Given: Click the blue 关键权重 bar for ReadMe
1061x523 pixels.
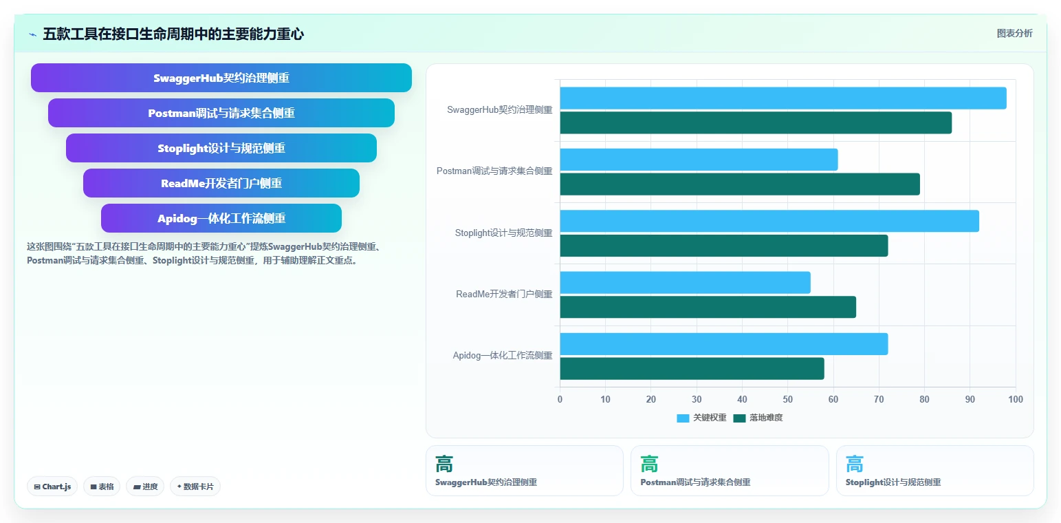Looking at the screenshot, I should [x=686, y=283].
